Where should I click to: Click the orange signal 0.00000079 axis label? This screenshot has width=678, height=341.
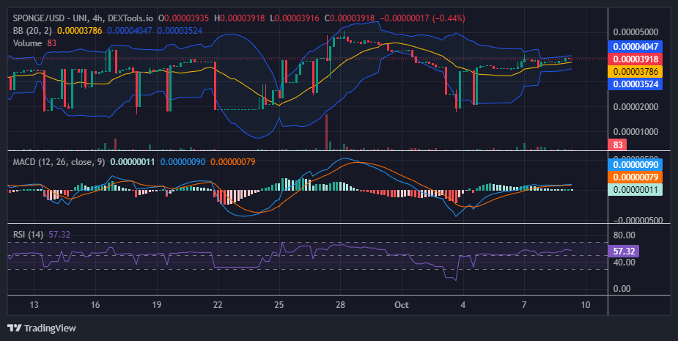[x=635, y=177]
